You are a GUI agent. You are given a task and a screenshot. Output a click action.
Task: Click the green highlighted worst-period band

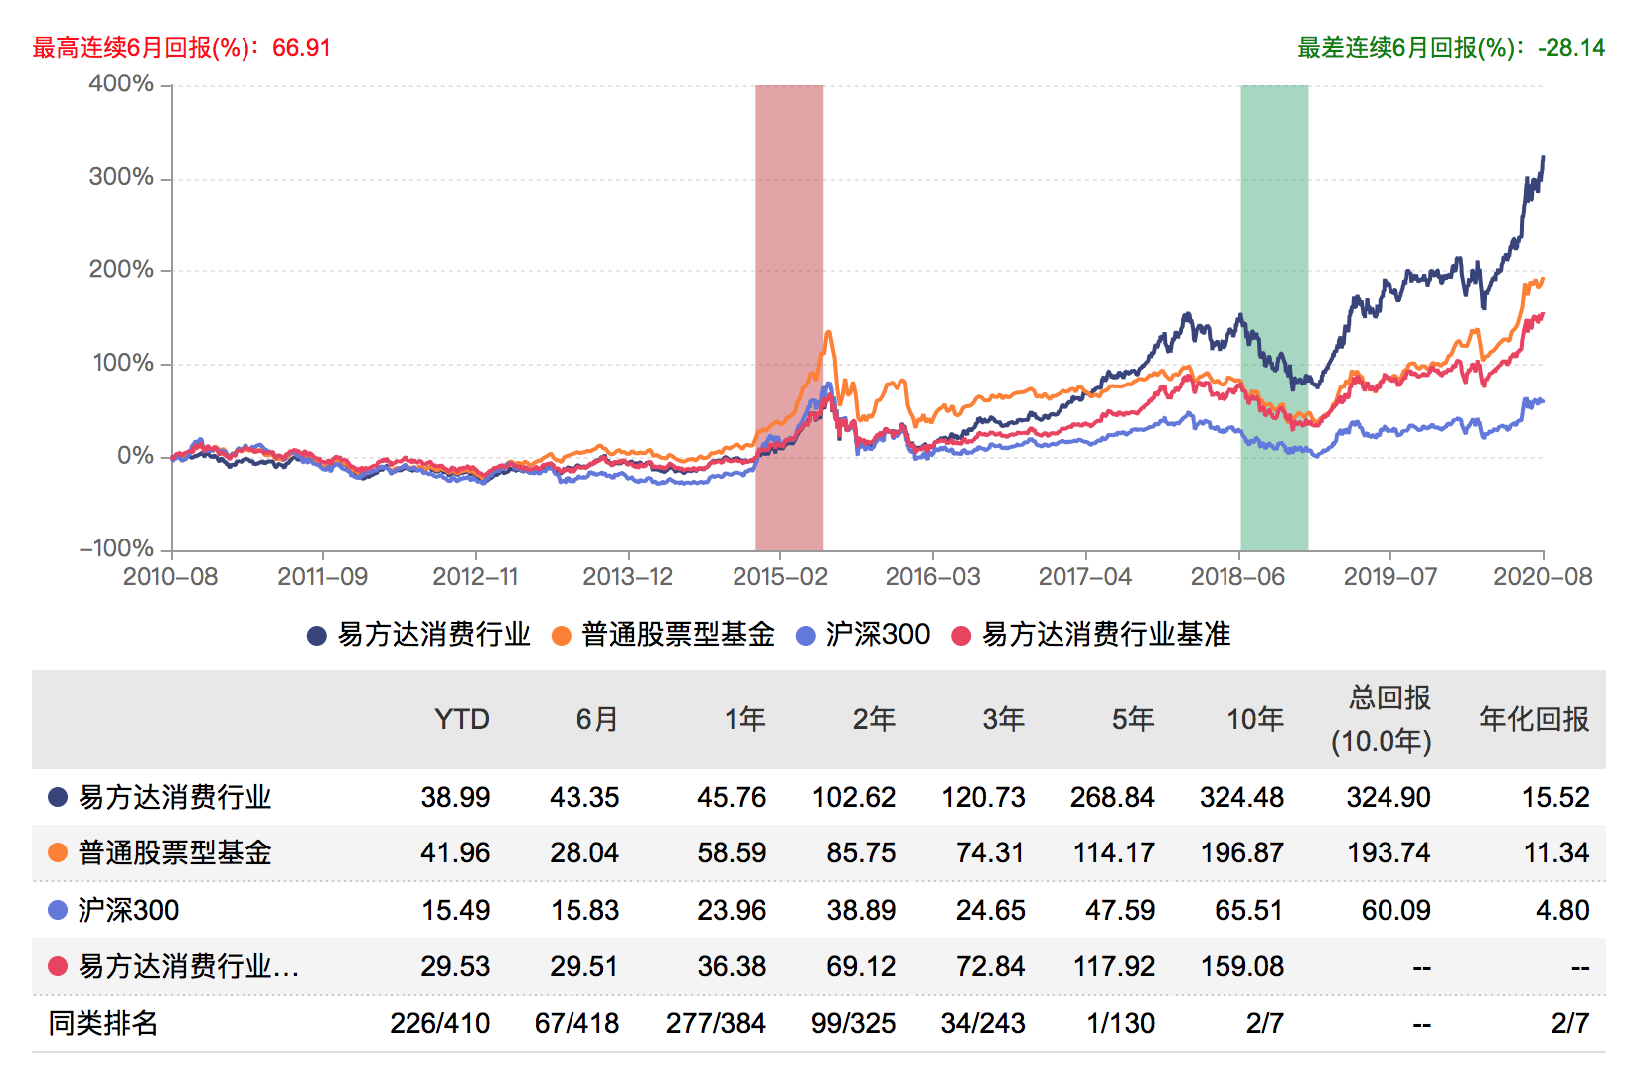click(1274, 318)
